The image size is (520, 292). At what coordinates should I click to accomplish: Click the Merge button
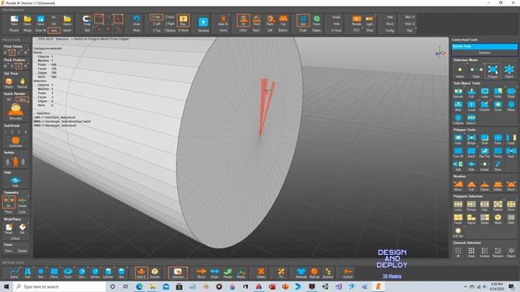click(x=27, y=31)
